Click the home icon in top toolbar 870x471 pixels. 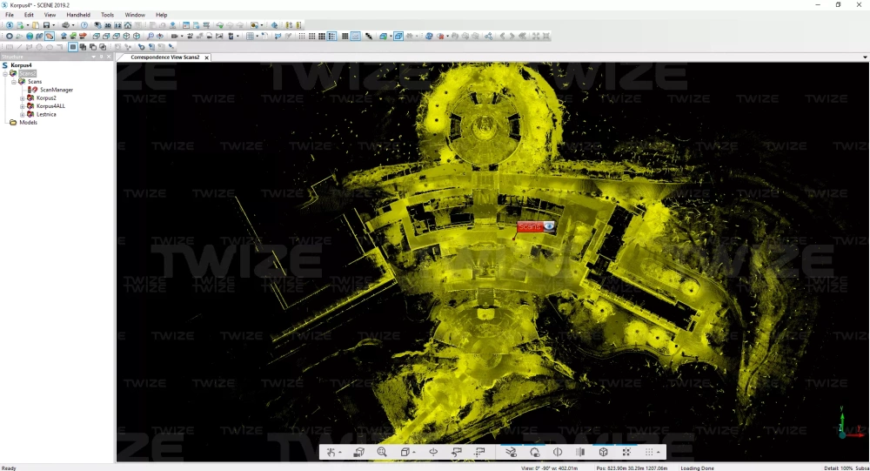point(128,25)
